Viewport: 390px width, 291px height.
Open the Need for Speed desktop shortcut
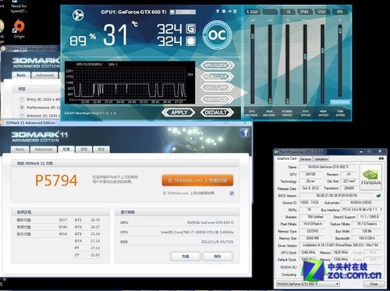(19, 7)
